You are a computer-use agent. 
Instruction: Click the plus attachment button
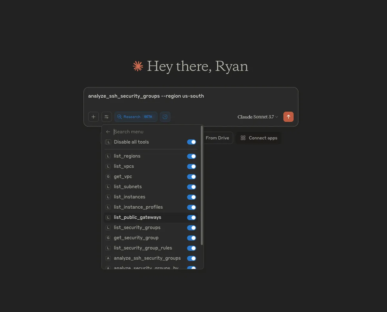pyautogui.click(x=93, y=117)
